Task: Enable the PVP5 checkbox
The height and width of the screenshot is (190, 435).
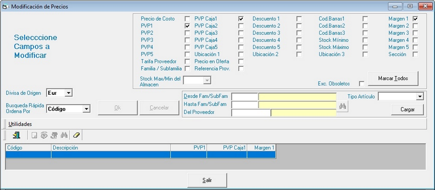Action: point(187,54)
